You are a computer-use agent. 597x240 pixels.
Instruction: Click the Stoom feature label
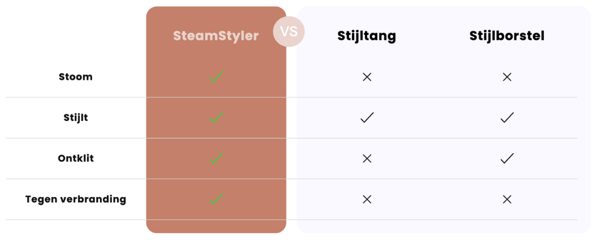76,77
